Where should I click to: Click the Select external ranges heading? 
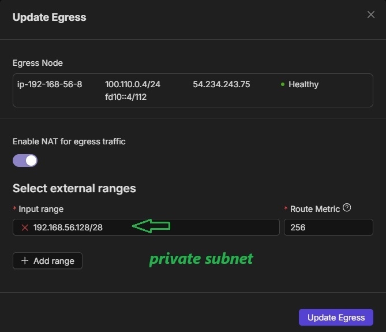(x=74, y=188)
